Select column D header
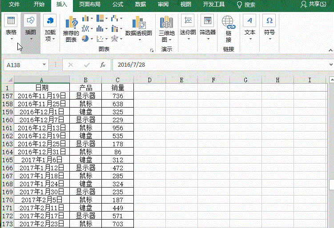334x228 pixels. [149, 80]
